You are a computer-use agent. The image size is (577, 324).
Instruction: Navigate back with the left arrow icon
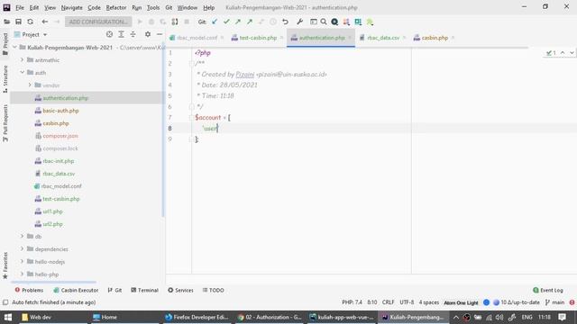[45, 22]
